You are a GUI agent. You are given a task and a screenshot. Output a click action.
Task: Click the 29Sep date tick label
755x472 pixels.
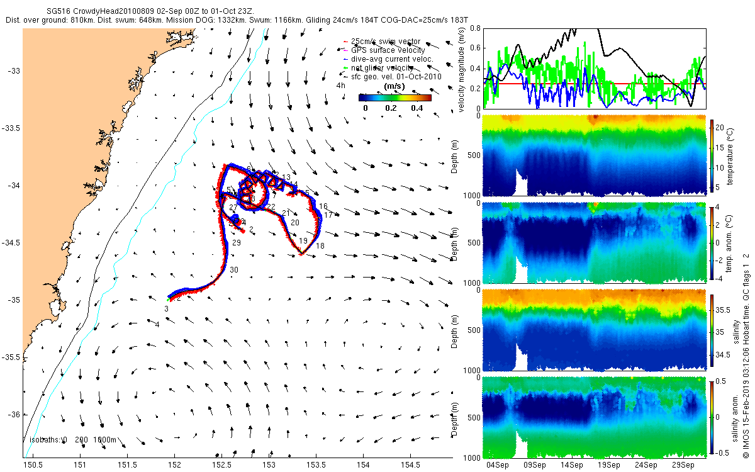click(x=683, y=464)
